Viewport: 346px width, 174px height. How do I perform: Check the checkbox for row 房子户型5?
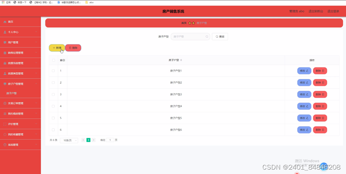53,118
